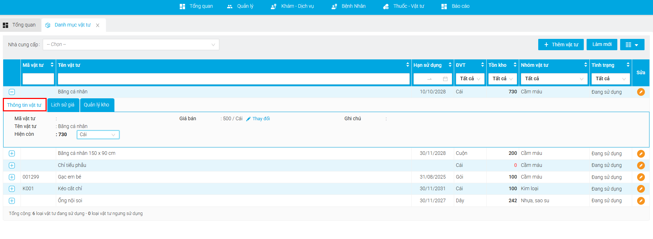This screenshot has width=653, height=239.
Task: Click the Thêm vật tư button
Action: [x=561, y=45]
